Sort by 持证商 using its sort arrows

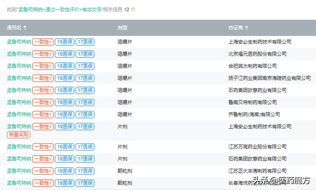point(246,28)
